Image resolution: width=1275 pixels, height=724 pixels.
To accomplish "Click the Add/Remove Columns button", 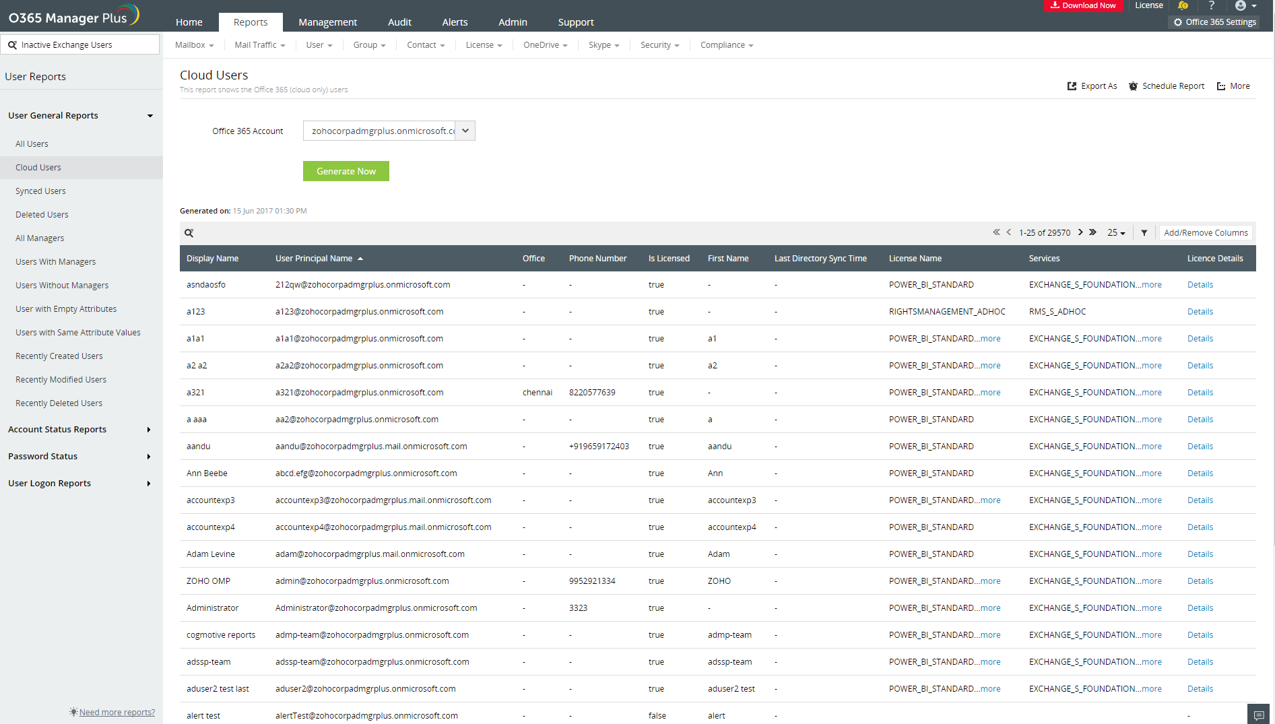I will click(1206, 233).
